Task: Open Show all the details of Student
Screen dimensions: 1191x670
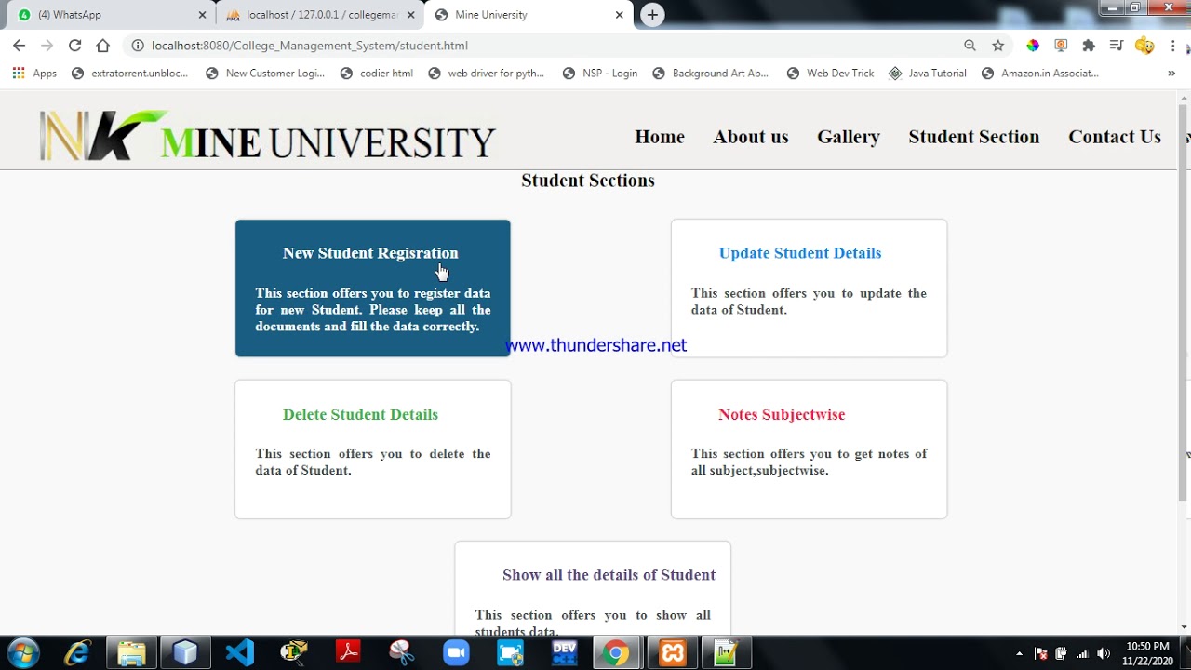Action: point(609,575)
